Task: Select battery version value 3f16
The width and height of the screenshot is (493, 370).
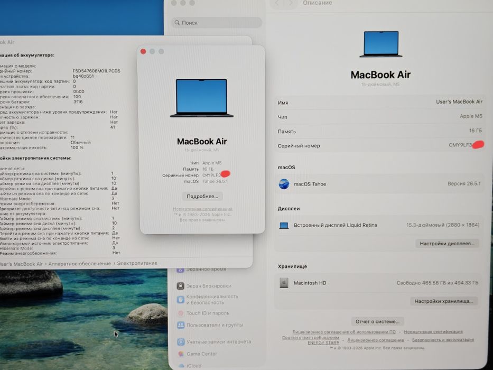Action: point(78,102)
